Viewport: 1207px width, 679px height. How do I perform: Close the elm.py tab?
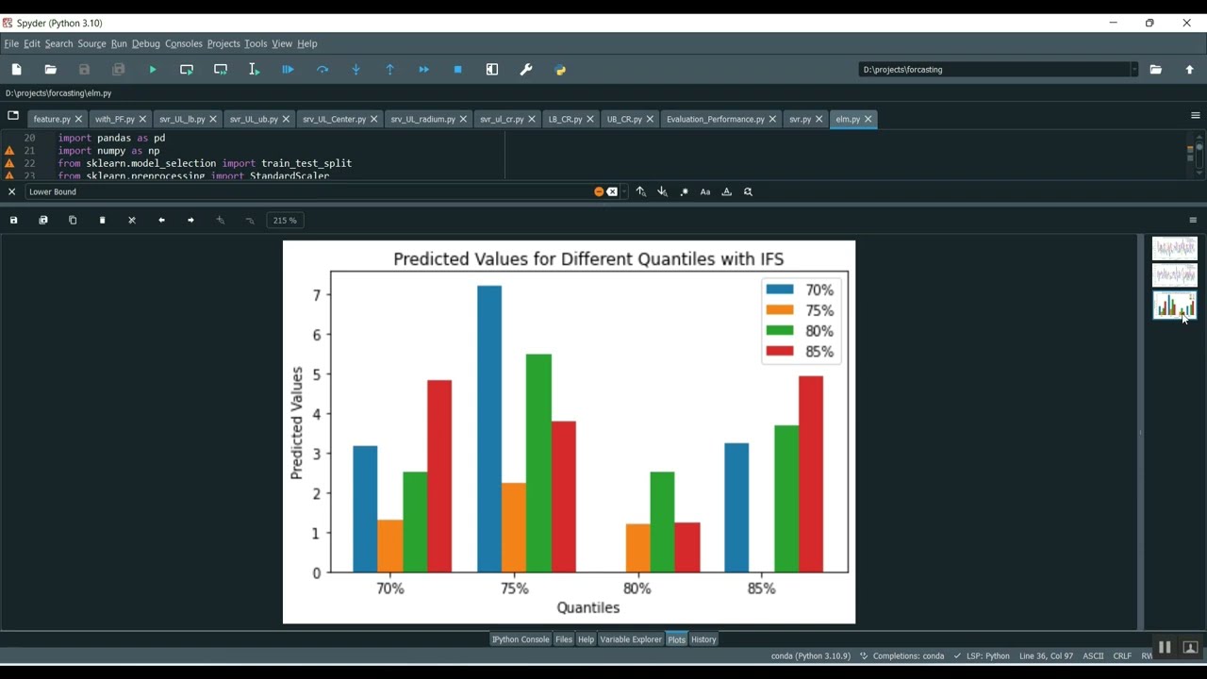pyautogui.click(x=868, y=120)
